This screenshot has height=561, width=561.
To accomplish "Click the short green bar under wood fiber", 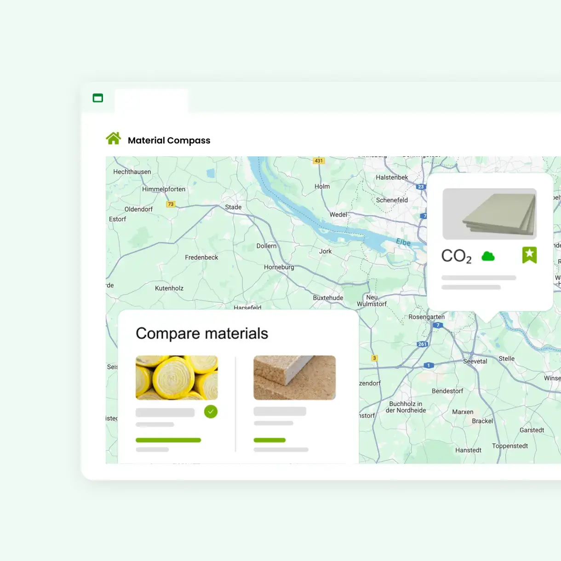I will 269,440.
